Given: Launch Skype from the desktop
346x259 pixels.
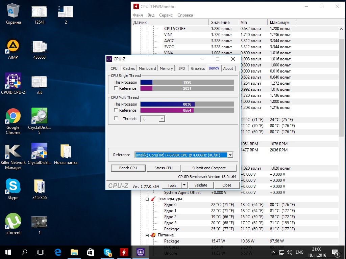Looking at the screenshot, I should pyautogui.click(x=13, y=189).
